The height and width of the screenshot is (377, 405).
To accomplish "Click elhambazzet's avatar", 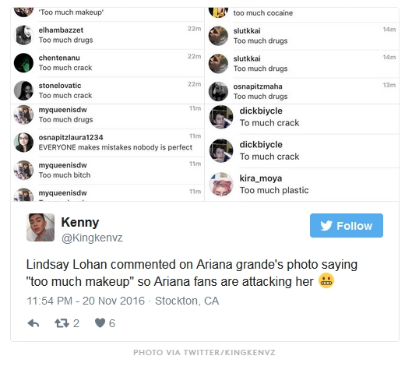I will 23,35.
